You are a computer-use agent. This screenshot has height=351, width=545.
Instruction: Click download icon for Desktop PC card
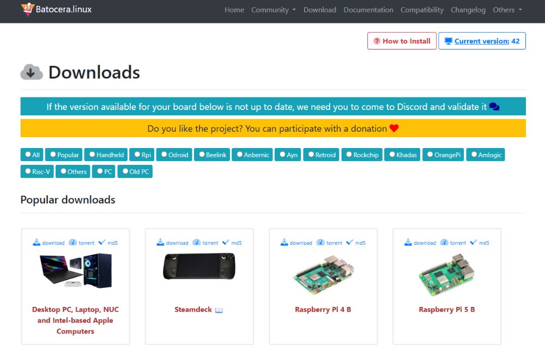(x=37, y=243)
